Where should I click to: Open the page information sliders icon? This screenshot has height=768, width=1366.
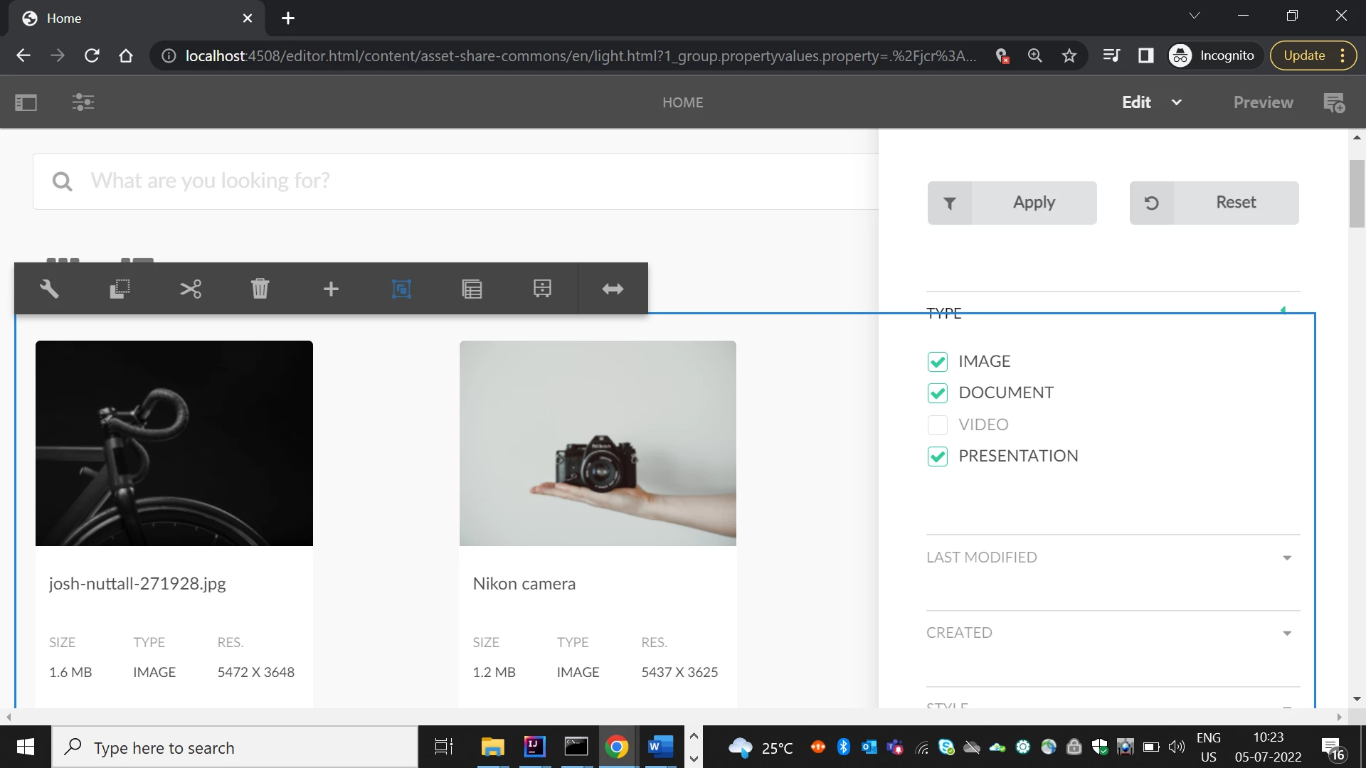[83, 102]
